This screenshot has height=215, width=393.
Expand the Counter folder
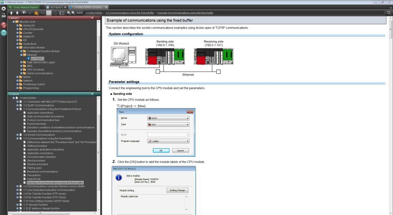click(18, 33)
